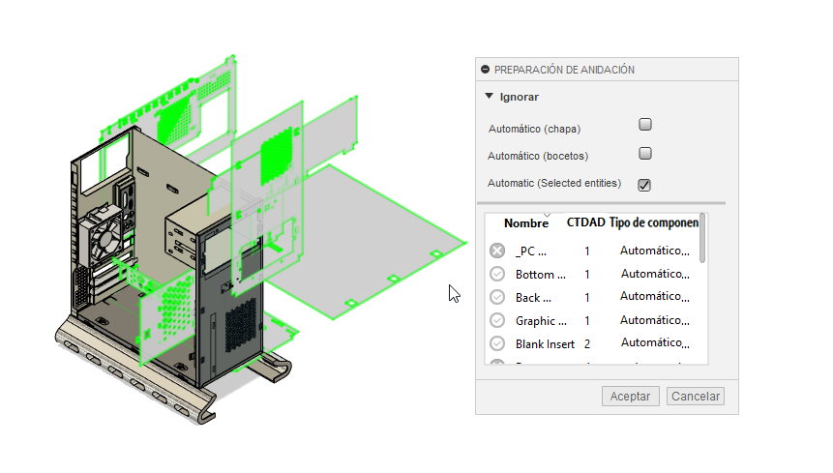
Task: Collapse the Ignorar section triangle
Action: click(x=490, y=96)
